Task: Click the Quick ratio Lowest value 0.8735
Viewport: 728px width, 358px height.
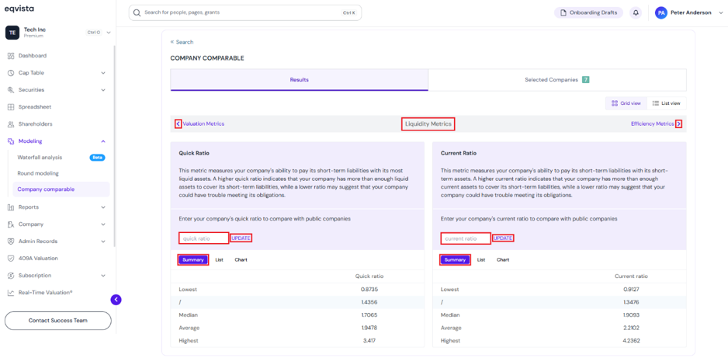Action: (x=369, y=290)
